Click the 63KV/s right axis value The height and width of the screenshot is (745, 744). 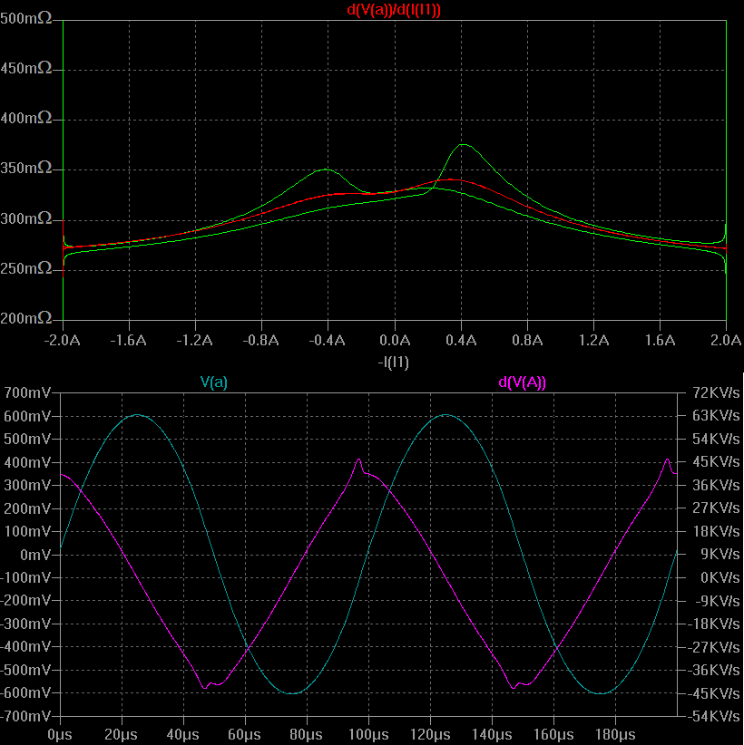point(716,416)
